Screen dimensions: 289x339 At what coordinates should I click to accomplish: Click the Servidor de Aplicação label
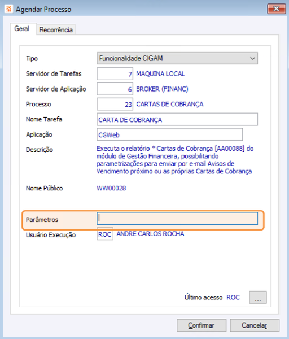click(56, 89)
